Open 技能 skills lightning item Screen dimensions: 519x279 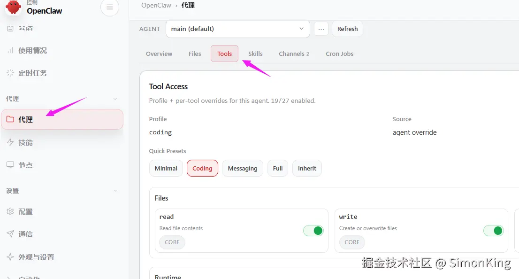tap(62, 142)
